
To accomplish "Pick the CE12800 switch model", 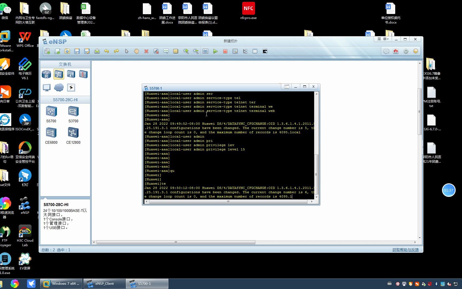I will point(73,136).
